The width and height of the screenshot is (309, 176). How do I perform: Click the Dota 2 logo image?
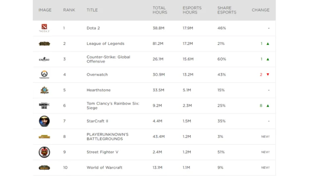(x=44, y=28)
